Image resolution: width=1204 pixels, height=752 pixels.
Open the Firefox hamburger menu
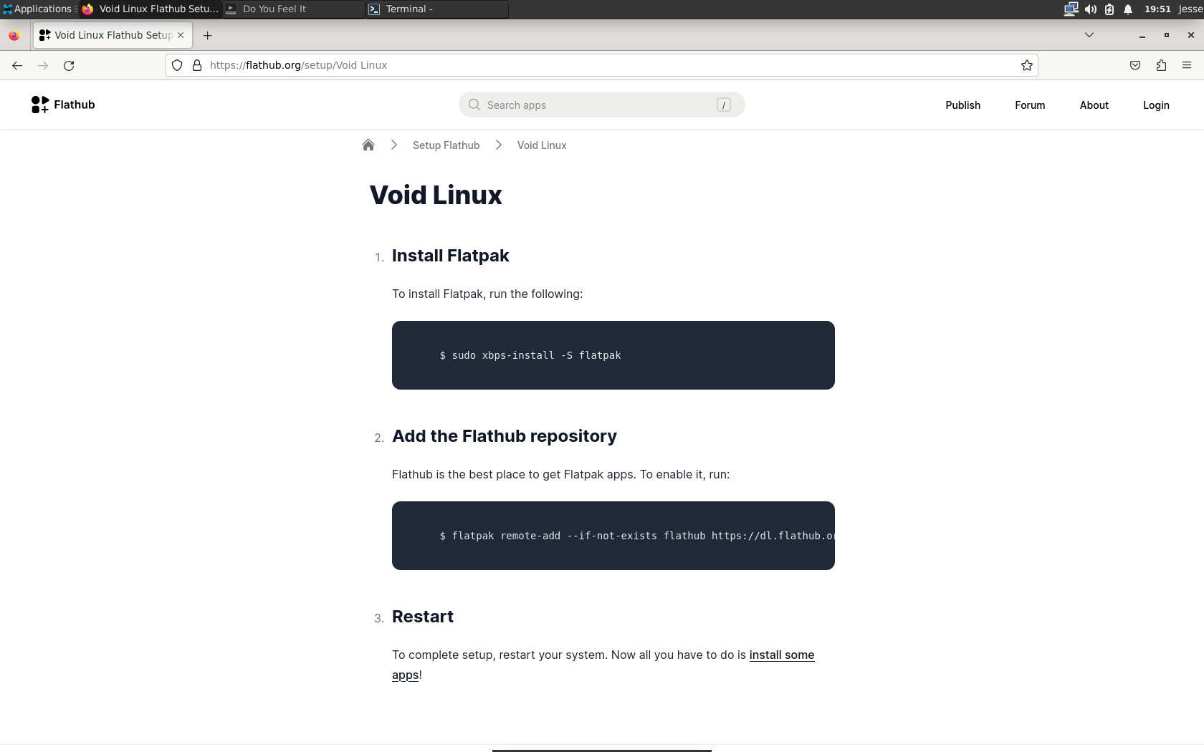[x=1187, y=65]
